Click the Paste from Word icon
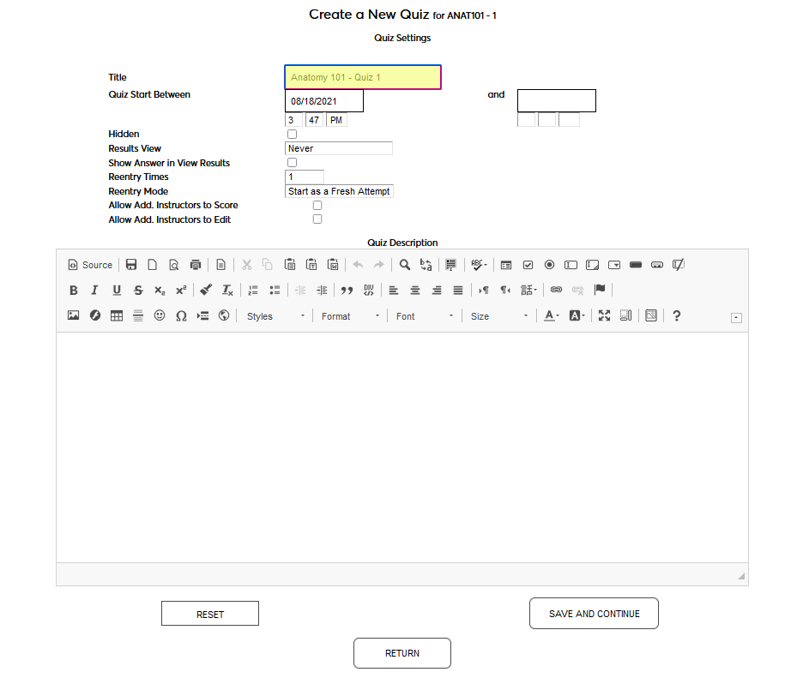 click(x=333, y=265)
